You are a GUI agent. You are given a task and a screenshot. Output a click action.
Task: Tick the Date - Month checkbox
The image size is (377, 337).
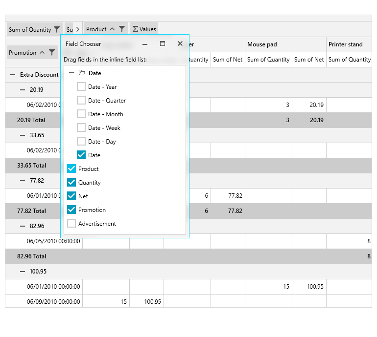pos(81,114)
